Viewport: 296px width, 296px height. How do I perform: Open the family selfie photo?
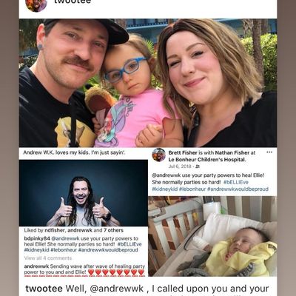(148, 83)
